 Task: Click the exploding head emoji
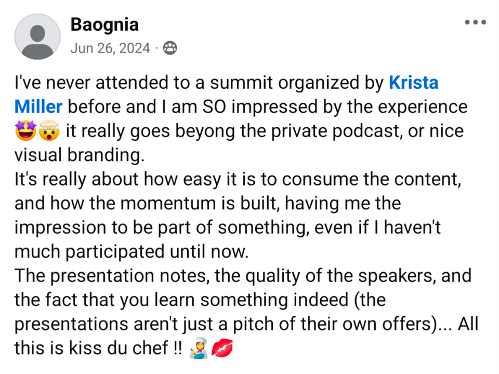pyautogui.click(x=48, y=131)
